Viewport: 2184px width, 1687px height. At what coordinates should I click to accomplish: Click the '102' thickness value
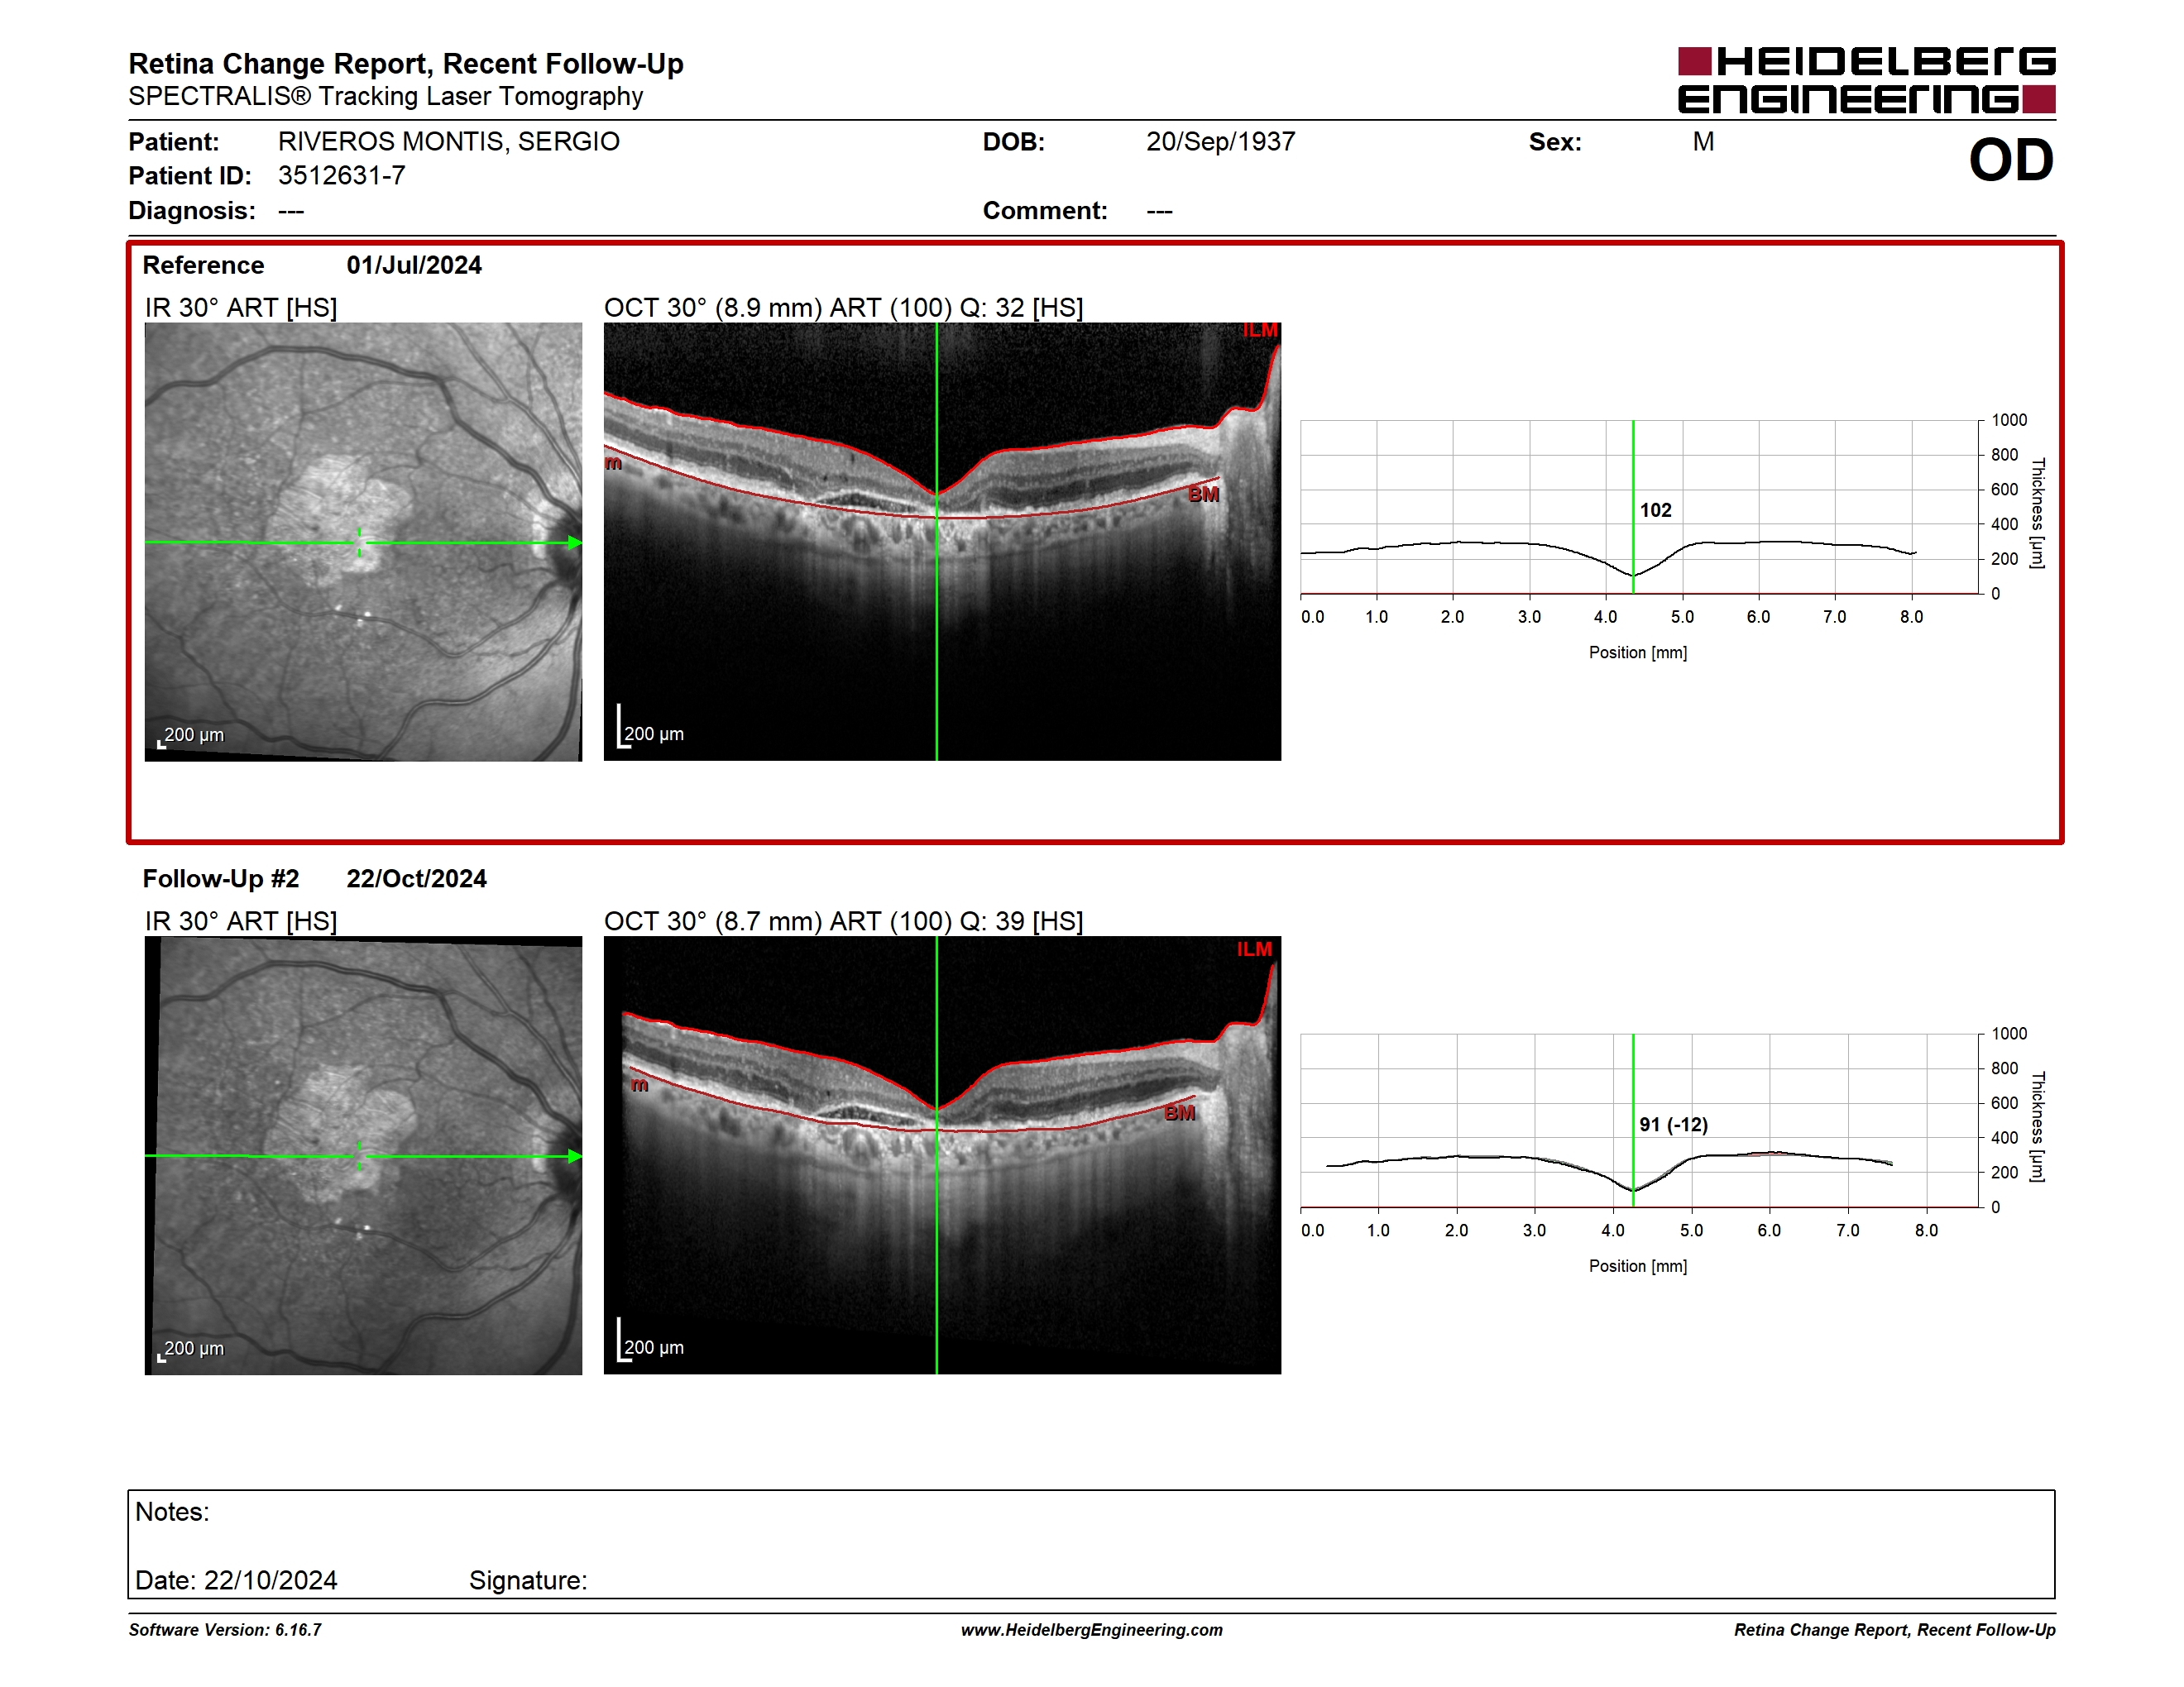click(x=1655, y=509)
